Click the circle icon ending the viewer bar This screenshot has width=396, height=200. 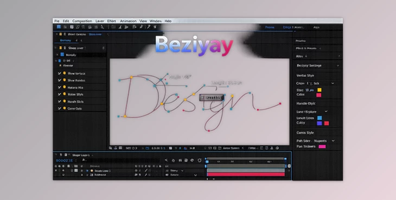click(277, 148)
